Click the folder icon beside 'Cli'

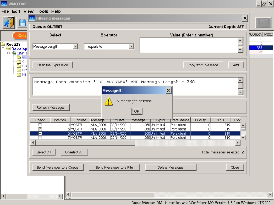tap(19, 66)
